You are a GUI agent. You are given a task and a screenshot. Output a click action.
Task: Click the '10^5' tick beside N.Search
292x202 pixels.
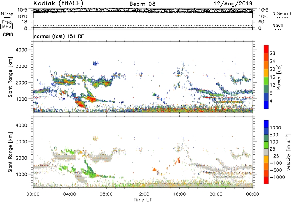264,10
